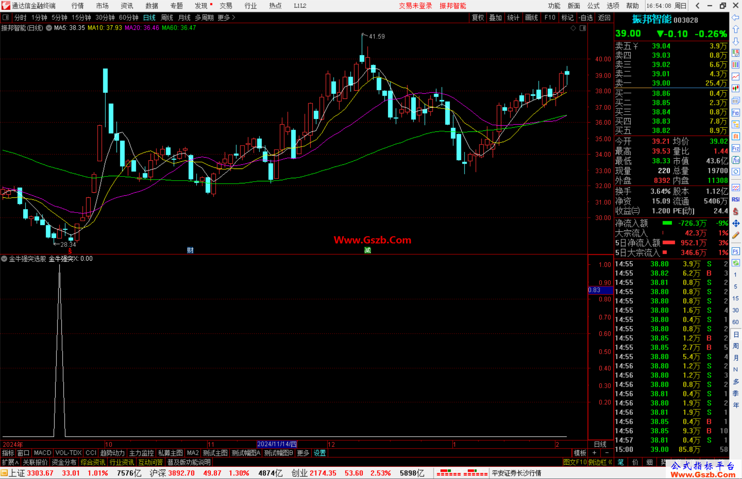
Task: Open the 图文F10 link
Action: pos(575,462)
